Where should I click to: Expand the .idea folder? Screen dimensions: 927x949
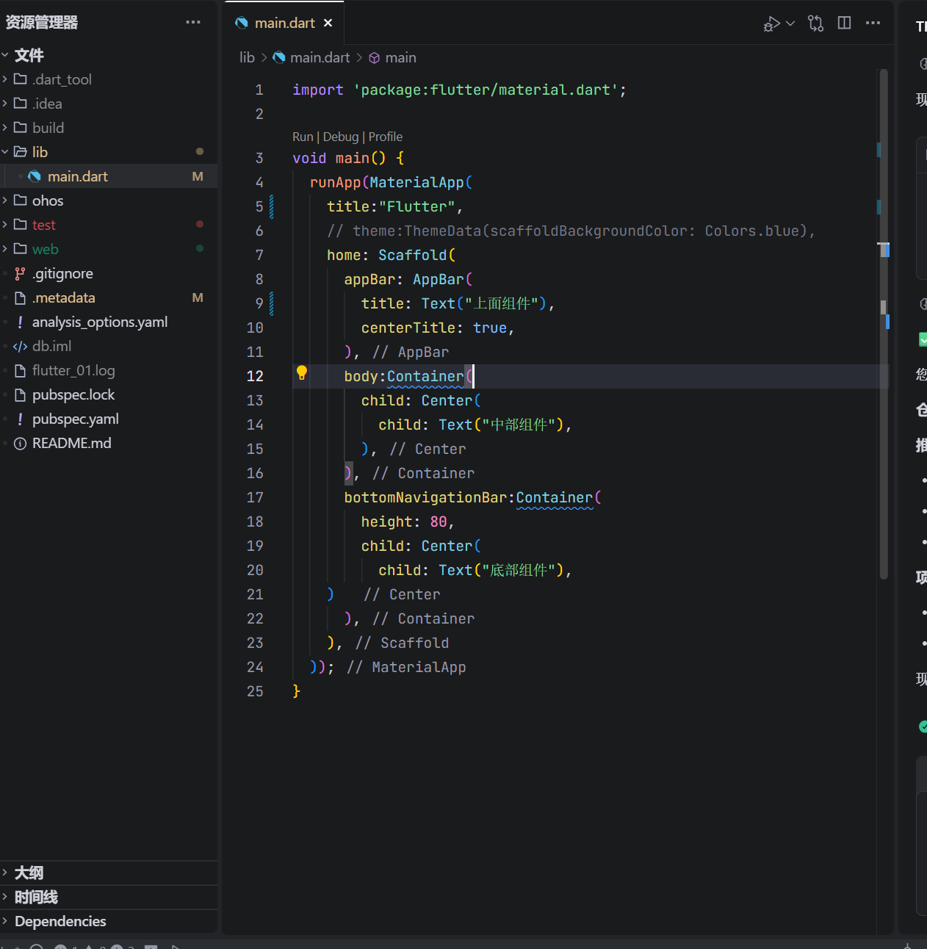(x=109, y=104)
